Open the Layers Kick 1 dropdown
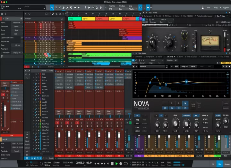Screen dimensions: 231x168 tap(17, 34)
